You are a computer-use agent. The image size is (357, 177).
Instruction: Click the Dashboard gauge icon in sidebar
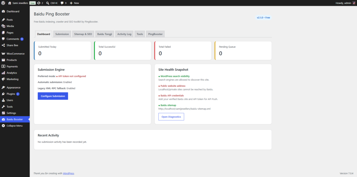click(x=3, y=12)
